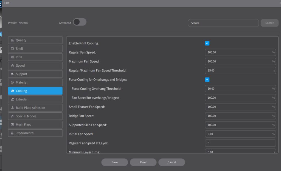Switch to the Mesh Fixes tab

(35, 125)
